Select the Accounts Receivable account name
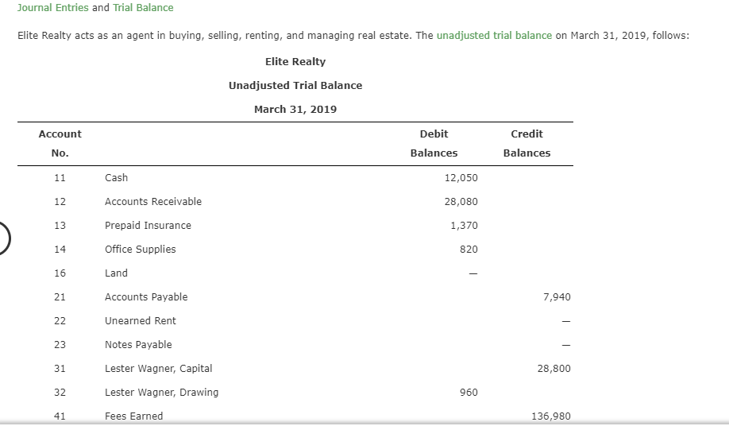729x426 pixels. (x=153, y=201)
